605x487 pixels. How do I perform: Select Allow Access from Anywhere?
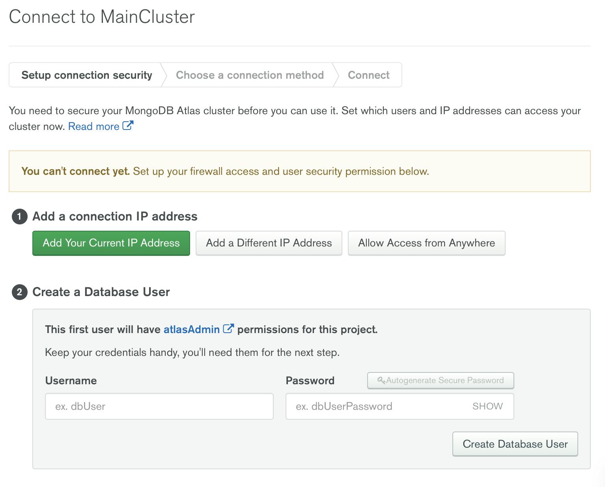click(426, 243)
